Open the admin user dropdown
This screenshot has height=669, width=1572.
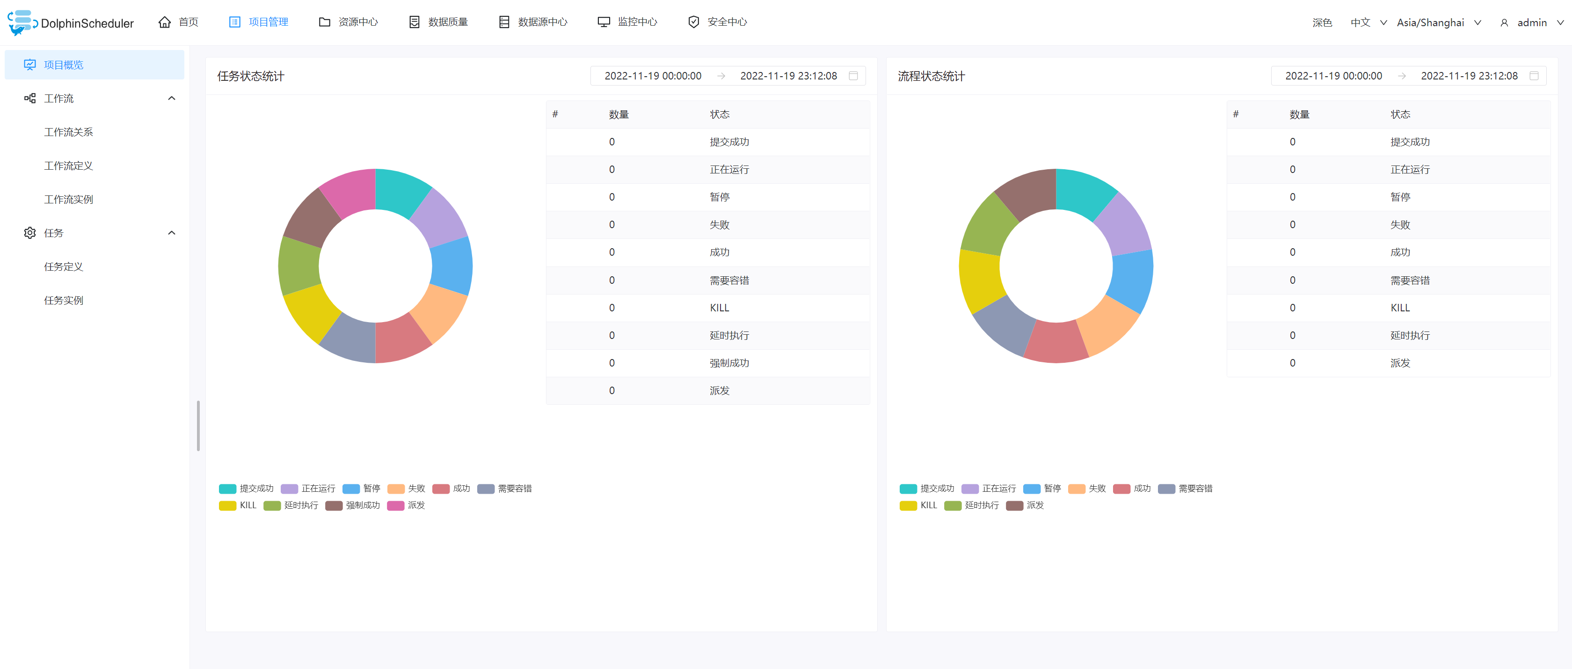[1532, 22]
